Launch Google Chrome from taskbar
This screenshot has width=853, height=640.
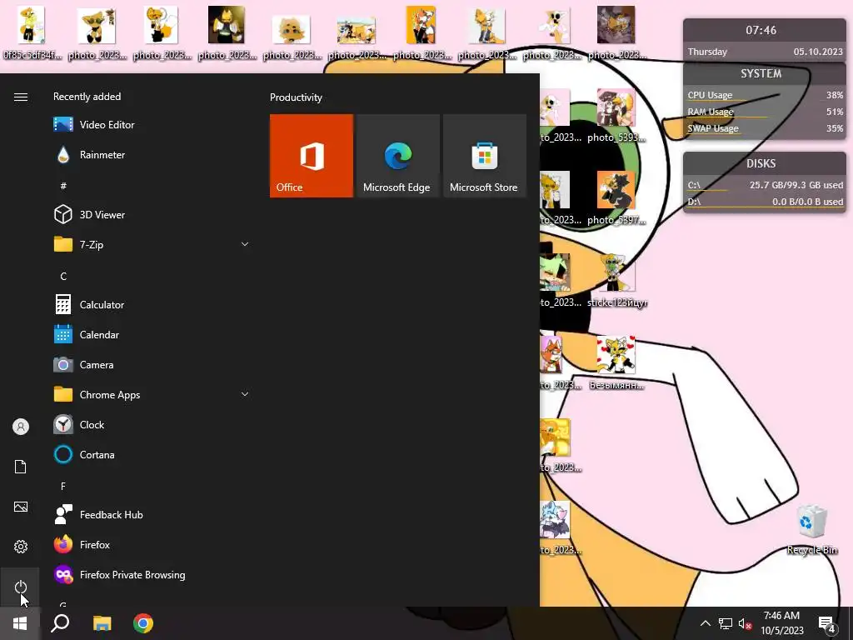143,623
